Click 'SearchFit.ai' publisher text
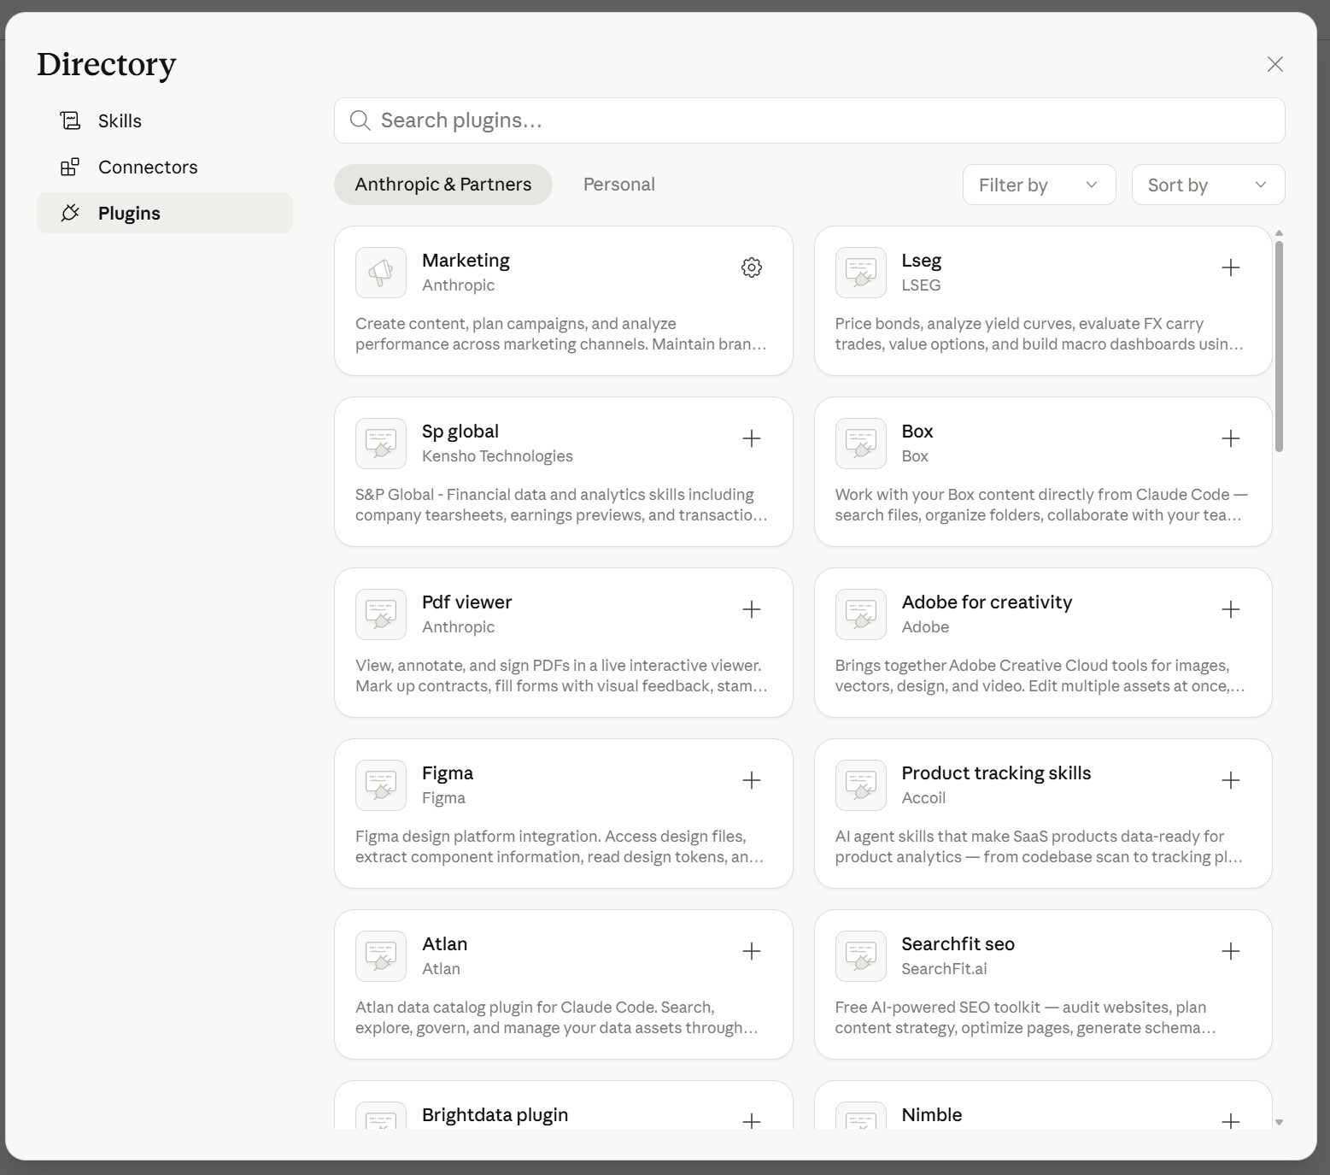This screenshot has width=1330, height=1175. pyautogui.click(x=945, y=969)
